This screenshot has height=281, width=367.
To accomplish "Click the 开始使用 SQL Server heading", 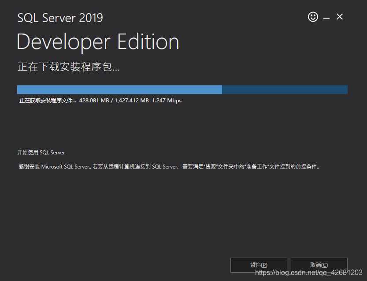I will (41, 153).
